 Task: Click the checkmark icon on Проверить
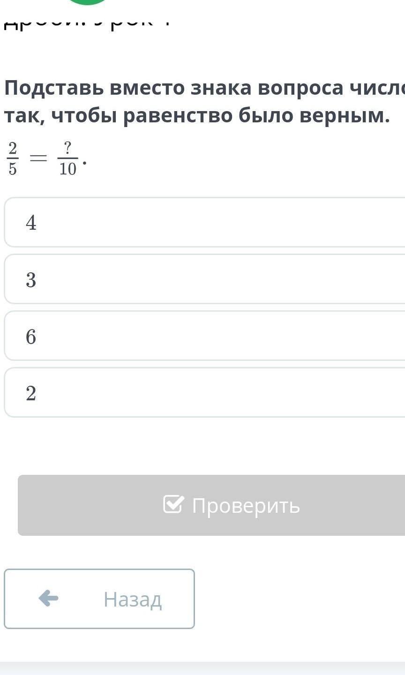tap(173, 504)
